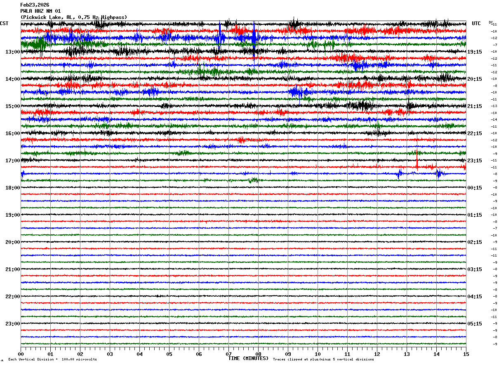499x365 pixels.
Task: Select the 18:00 CST time label
Action: [x=13, y=188]
